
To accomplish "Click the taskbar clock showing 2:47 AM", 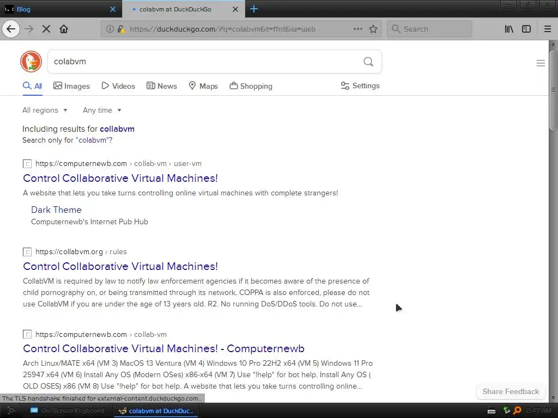I will point(539,410).
